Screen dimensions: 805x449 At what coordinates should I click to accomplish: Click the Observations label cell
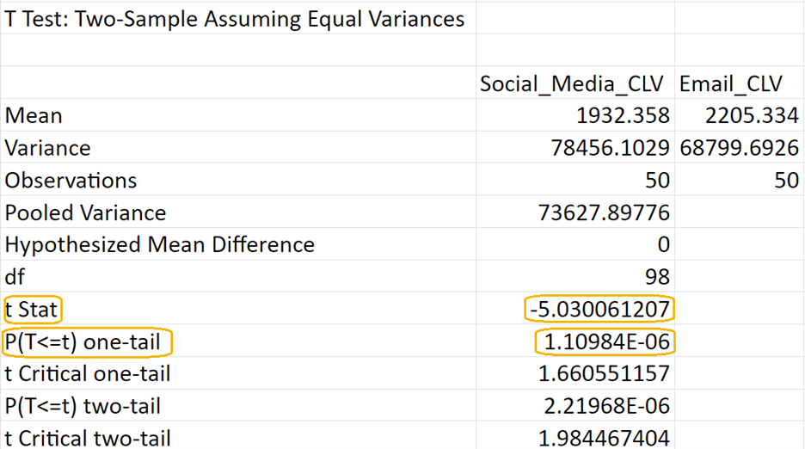[71, 181]
